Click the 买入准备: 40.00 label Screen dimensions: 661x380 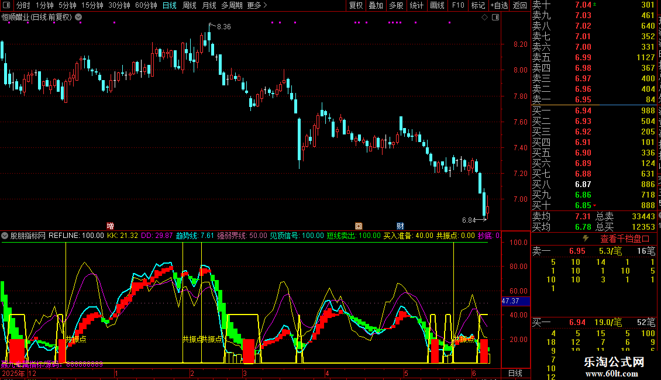pos(408,236)
